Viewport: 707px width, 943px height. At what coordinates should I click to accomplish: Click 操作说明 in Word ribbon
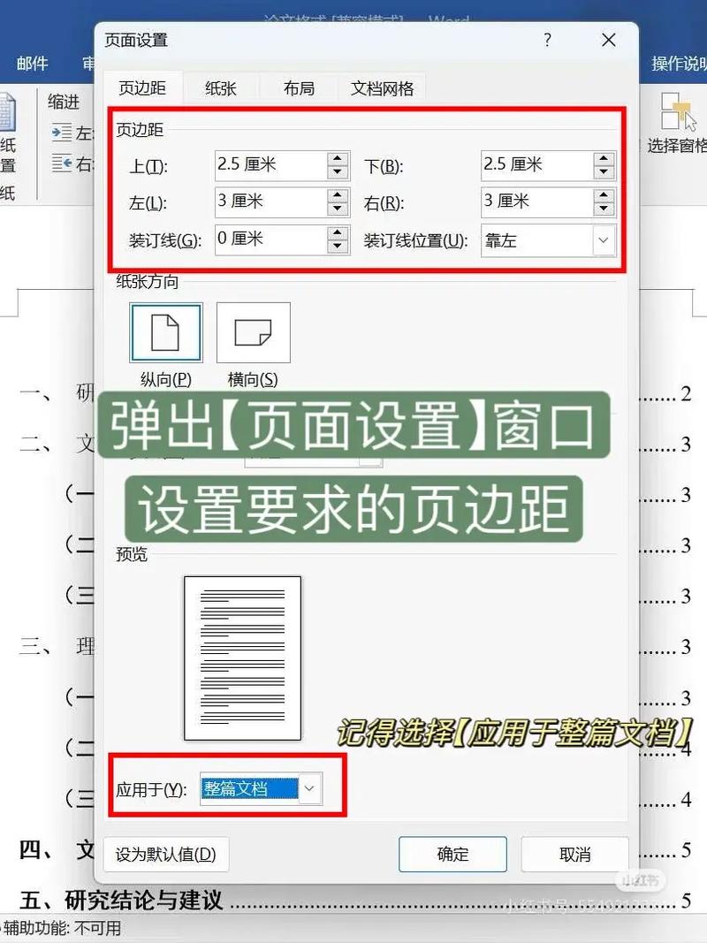click(x=679, y=63)
